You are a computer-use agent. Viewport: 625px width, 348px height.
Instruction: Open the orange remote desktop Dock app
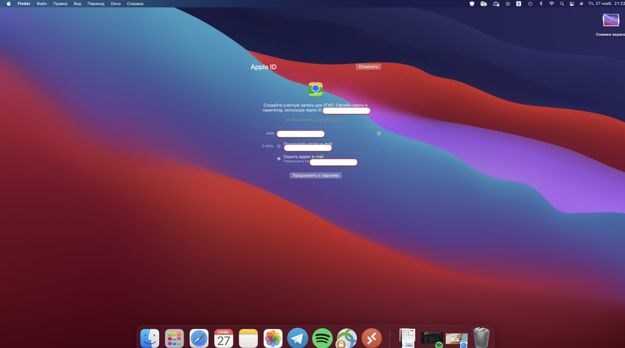371,338
